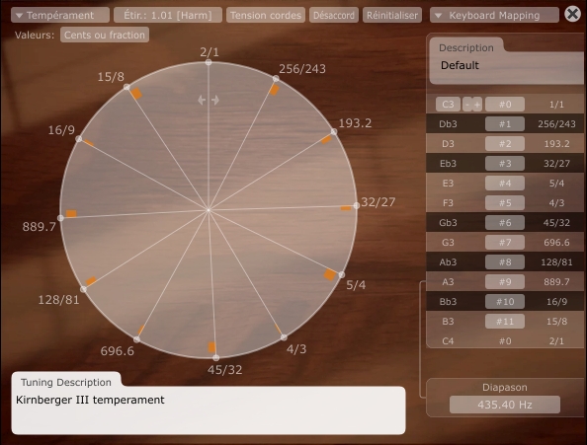Click the 1/1 value in the C3 row
The height and width of the screenshot is (445, 587).
pyautogui.click(x=556, y=105)
